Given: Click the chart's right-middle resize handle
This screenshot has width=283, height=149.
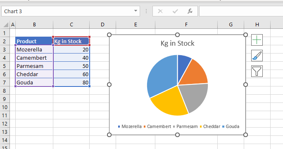Looking at the screenshot, I should click(246, 85).
